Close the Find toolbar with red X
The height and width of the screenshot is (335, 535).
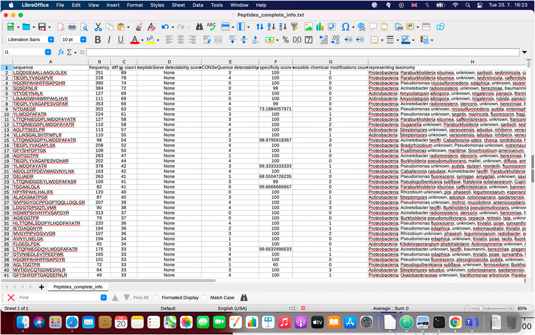(11, 298)
